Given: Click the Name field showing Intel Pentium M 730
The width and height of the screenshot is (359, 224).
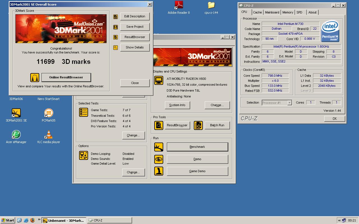Looking at the screenshot, I should coord(291,24).
